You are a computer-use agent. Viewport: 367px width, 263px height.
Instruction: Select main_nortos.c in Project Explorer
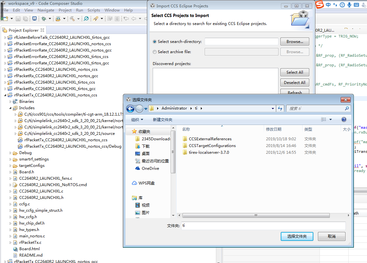point(32,236)
